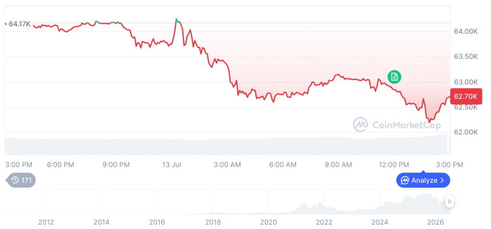Image resolution: width=491 pixels, height=229 pixels.
Task: Select 2024 on the overview timeline
Action: (380, 222)
